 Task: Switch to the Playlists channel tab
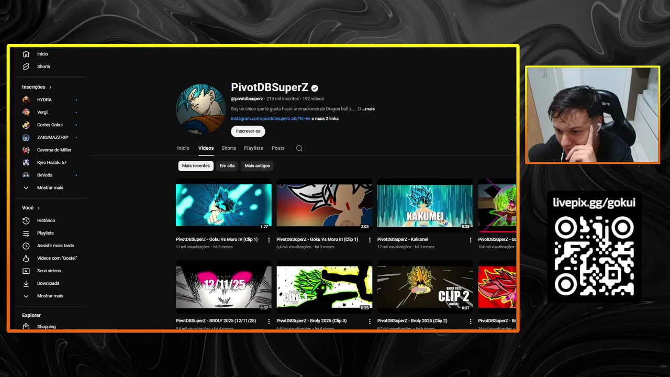pos(253,148)
